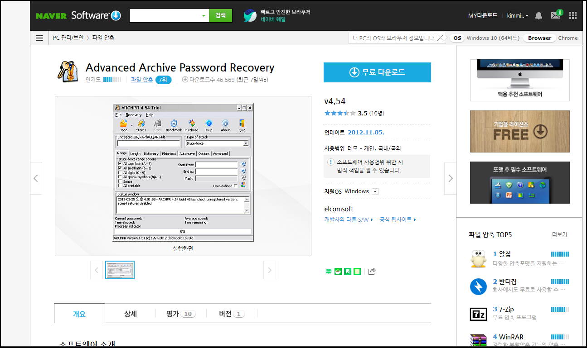Click thumbnail strip next arrow
The image size is (587, 348).
click(x=270, y=270)
